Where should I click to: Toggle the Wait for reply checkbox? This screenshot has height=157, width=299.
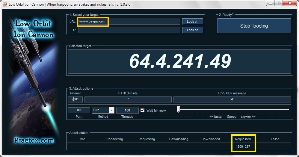[x=142, y=111]
